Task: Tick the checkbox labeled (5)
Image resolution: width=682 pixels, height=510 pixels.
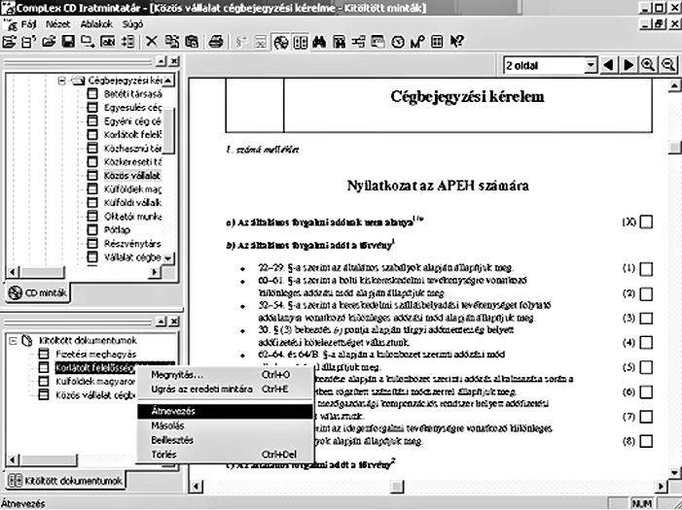Action: 646,367
